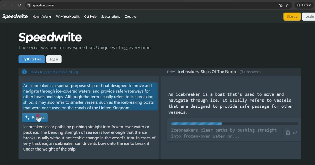The image size is (315, 165).
Task: Click the crossed-out eye icon in address bar
Action: 280,5
